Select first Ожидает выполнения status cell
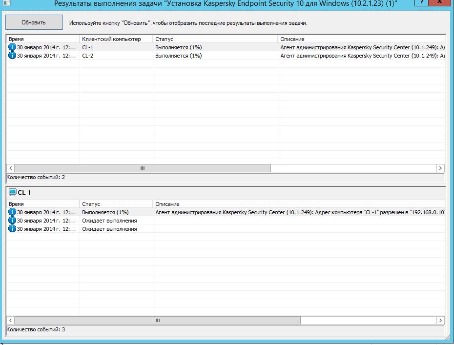The width and height of the screenshot is (454, 345). (x=109, y=221)
